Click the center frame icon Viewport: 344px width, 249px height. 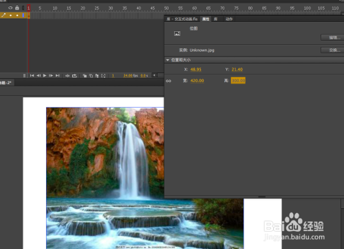pos(67,76)
